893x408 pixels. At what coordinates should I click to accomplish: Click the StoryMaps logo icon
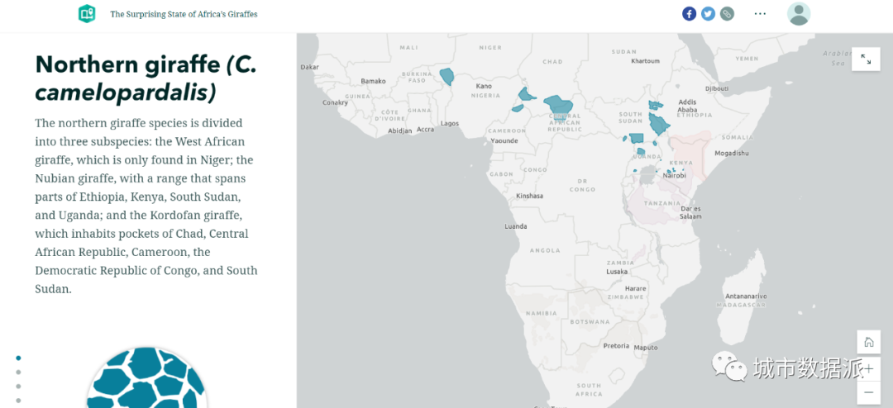click(87, 14)
